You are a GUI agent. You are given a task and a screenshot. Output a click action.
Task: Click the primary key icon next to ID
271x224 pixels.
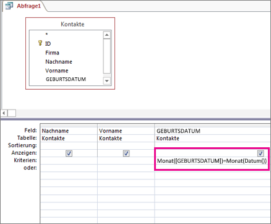coord(40,43)
